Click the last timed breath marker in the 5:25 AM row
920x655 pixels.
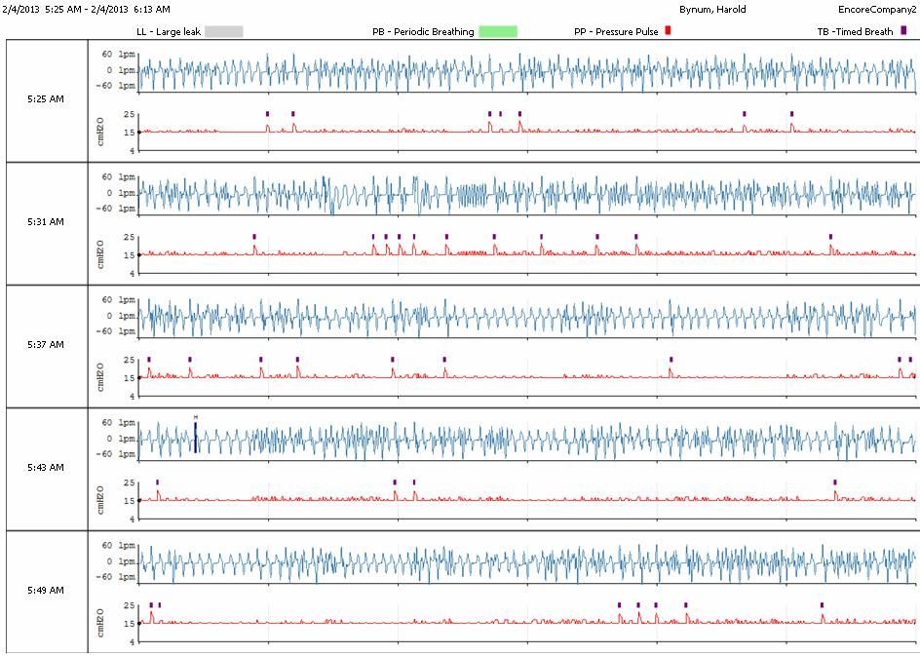tap(791, 113)
